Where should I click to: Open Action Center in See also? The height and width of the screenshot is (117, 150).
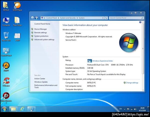40,79
